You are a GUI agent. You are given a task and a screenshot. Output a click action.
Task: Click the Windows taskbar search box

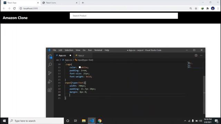coord(36,121)
